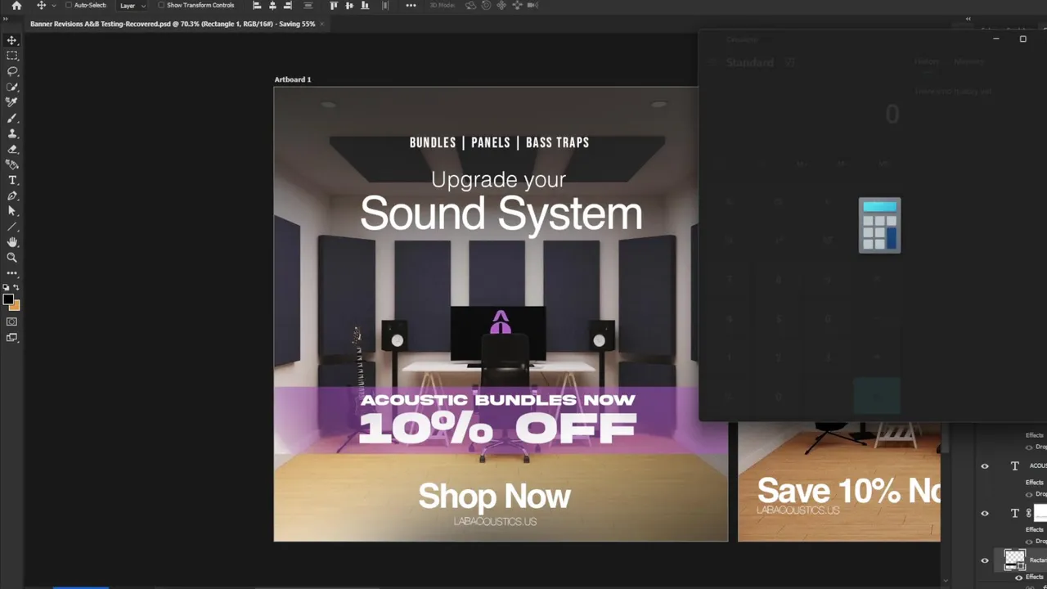The height and width of the screenshot is (589, 1047).
Task: Maximize the Calculator window
Action: (x=1022, y=38)
